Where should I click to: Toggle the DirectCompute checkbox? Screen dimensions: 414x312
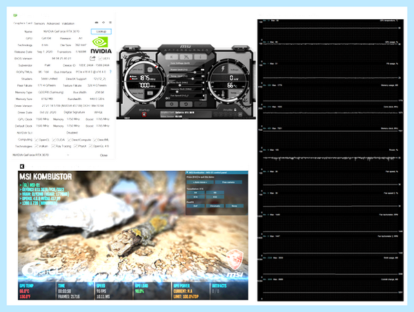(69, 140)
